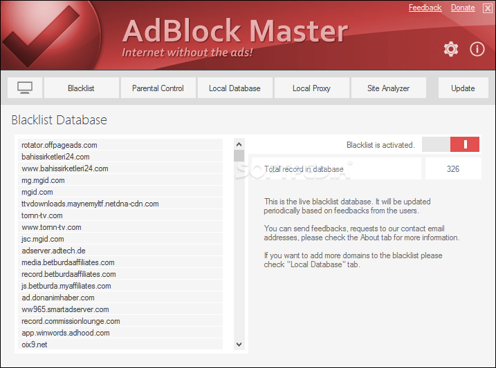Image resolution: width=496 pixels, height=368 pixels.
Task: Select the bahissirketleri24.com row
Action: (x=120, y=157)
